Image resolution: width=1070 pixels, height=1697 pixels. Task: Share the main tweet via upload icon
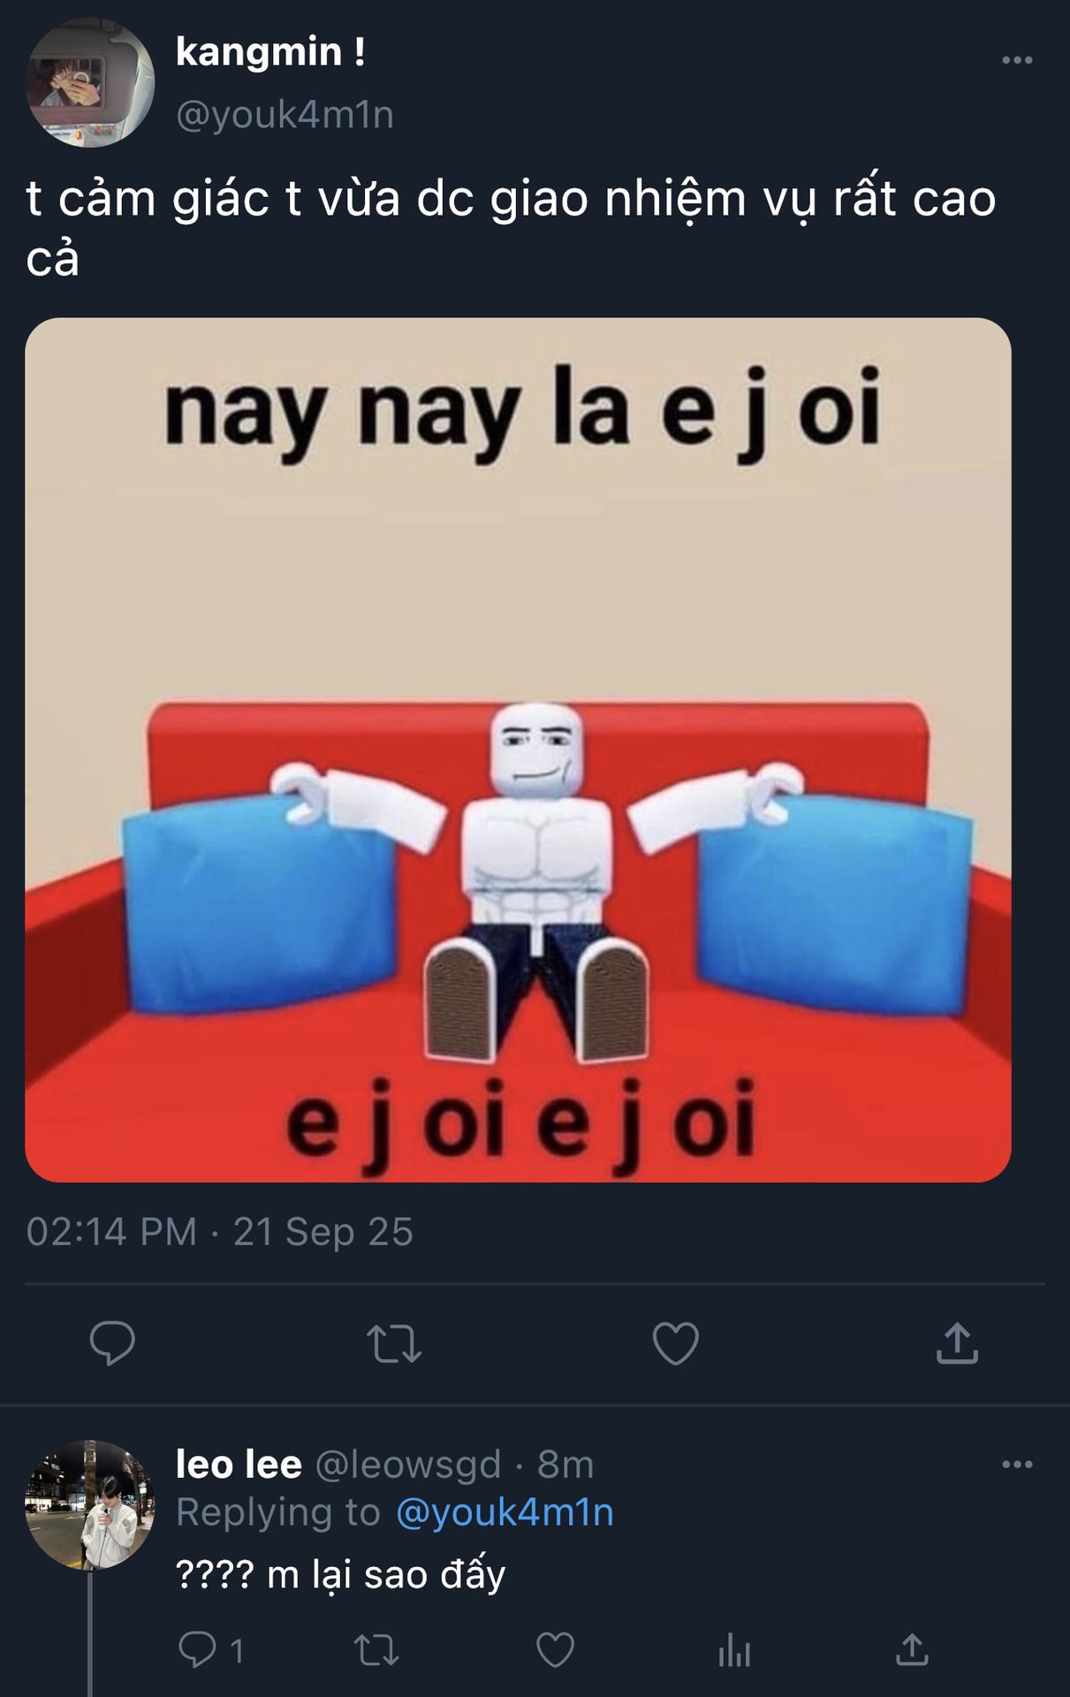(957, 1343)
